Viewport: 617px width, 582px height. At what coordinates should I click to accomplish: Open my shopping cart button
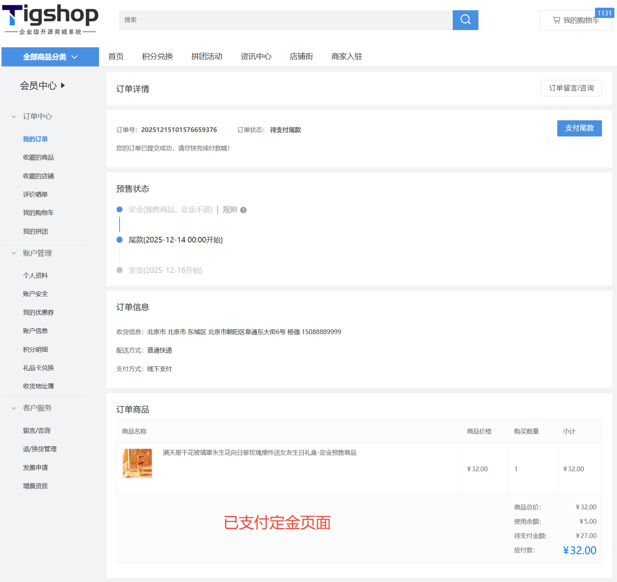(575, 20)
